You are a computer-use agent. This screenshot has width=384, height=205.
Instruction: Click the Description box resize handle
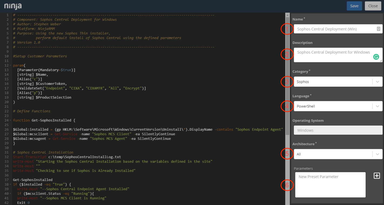coord(381,61)
